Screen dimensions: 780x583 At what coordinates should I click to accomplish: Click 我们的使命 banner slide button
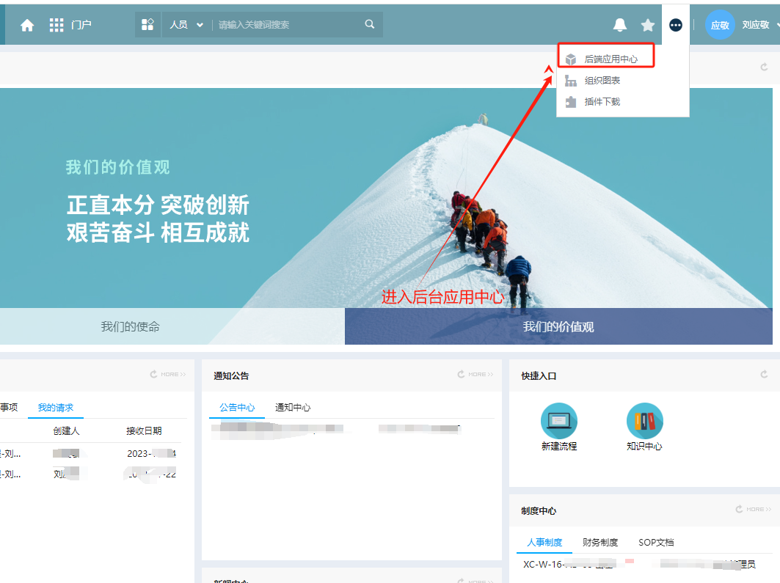131,327
